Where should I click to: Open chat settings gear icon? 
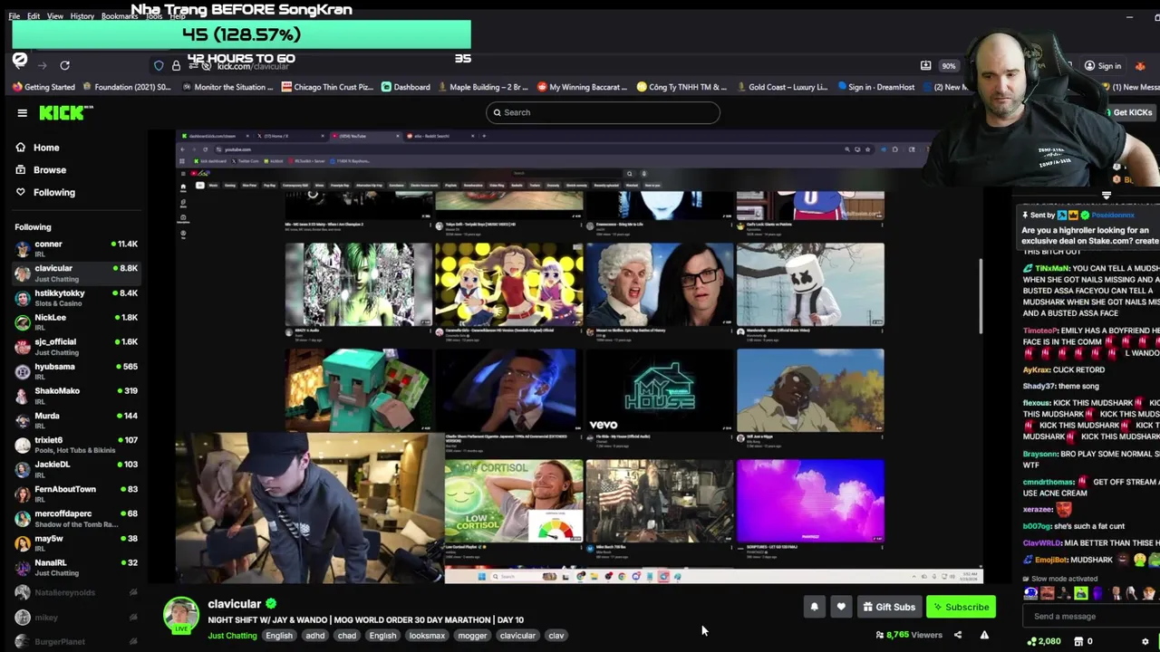coord(1145,641)
